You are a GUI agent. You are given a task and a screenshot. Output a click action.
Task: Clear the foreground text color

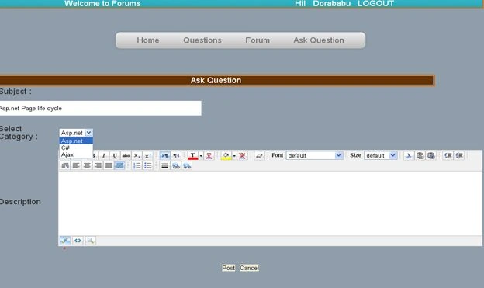pyautogui.click(x=209, y=156)
